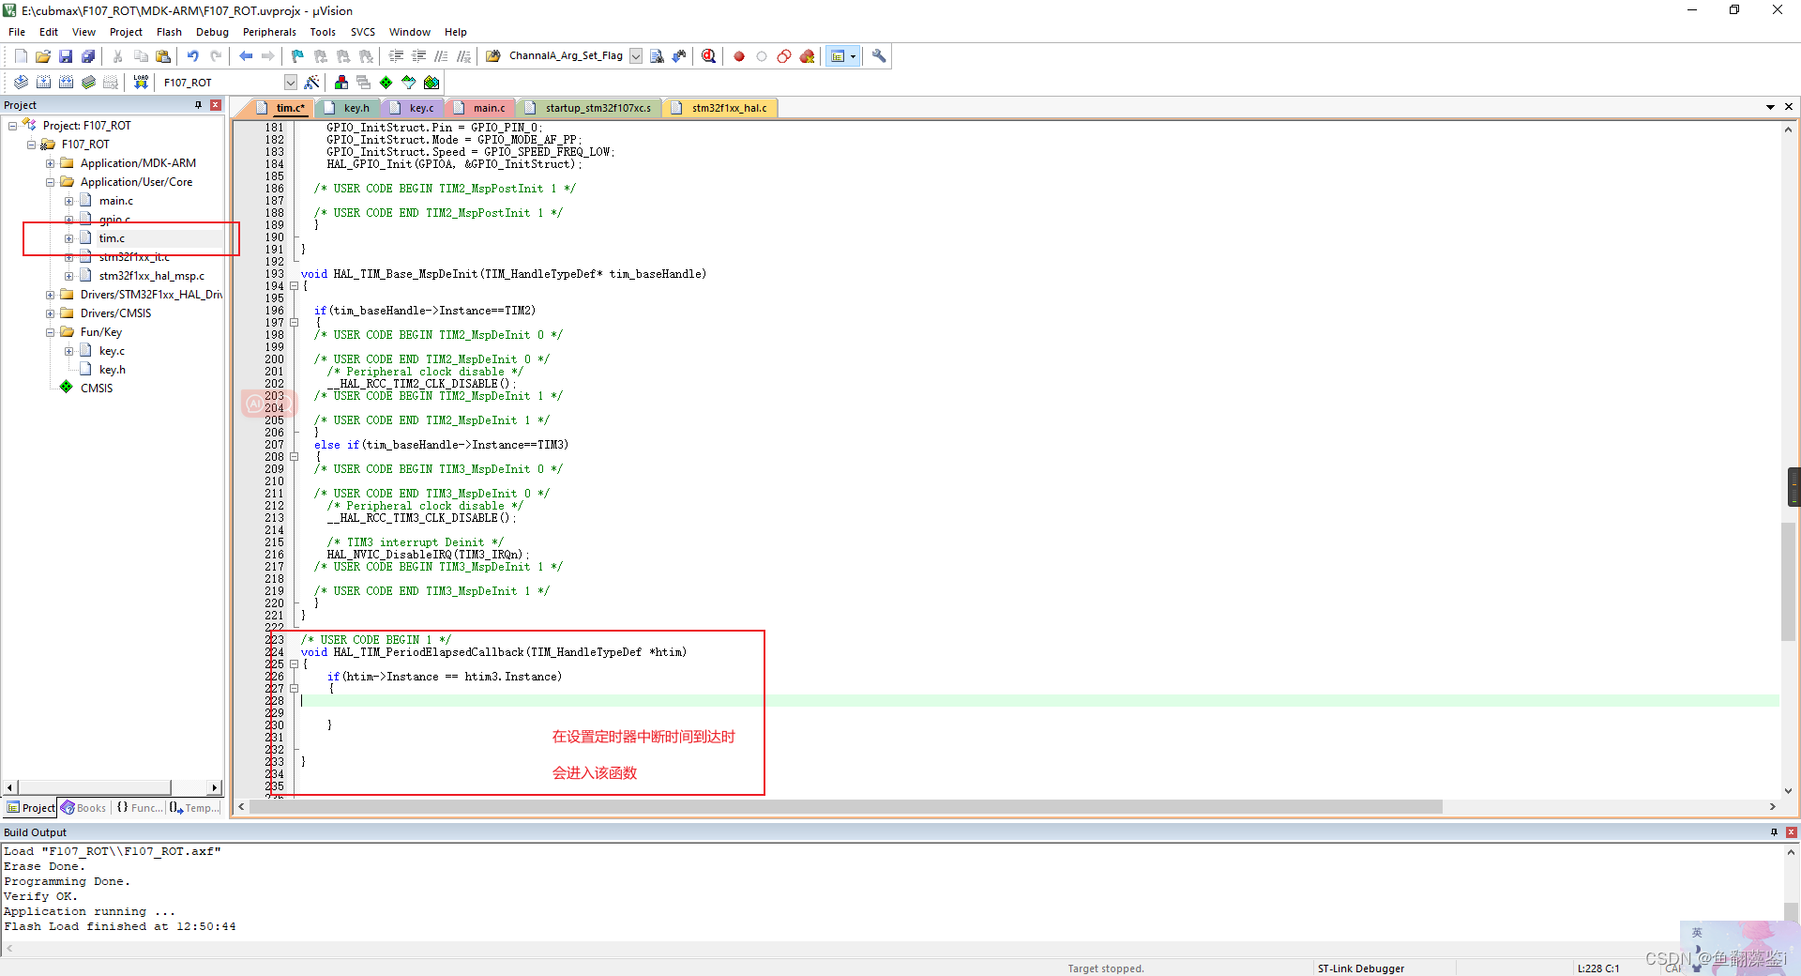Open the F107_ROT target dropdown
The width and height of the screenshot is (1801, 976).
click(x=291, y=83)
